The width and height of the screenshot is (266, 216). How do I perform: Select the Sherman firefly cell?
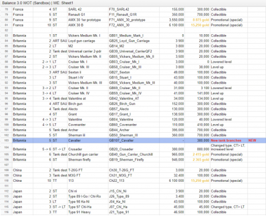coord(88,159)
